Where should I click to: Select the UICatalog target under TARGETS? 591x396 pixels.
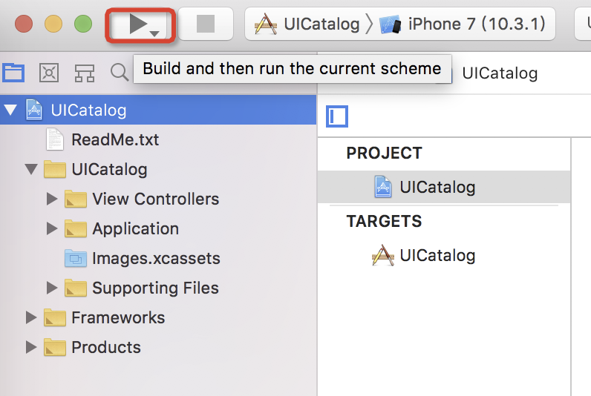click(437, 256)
